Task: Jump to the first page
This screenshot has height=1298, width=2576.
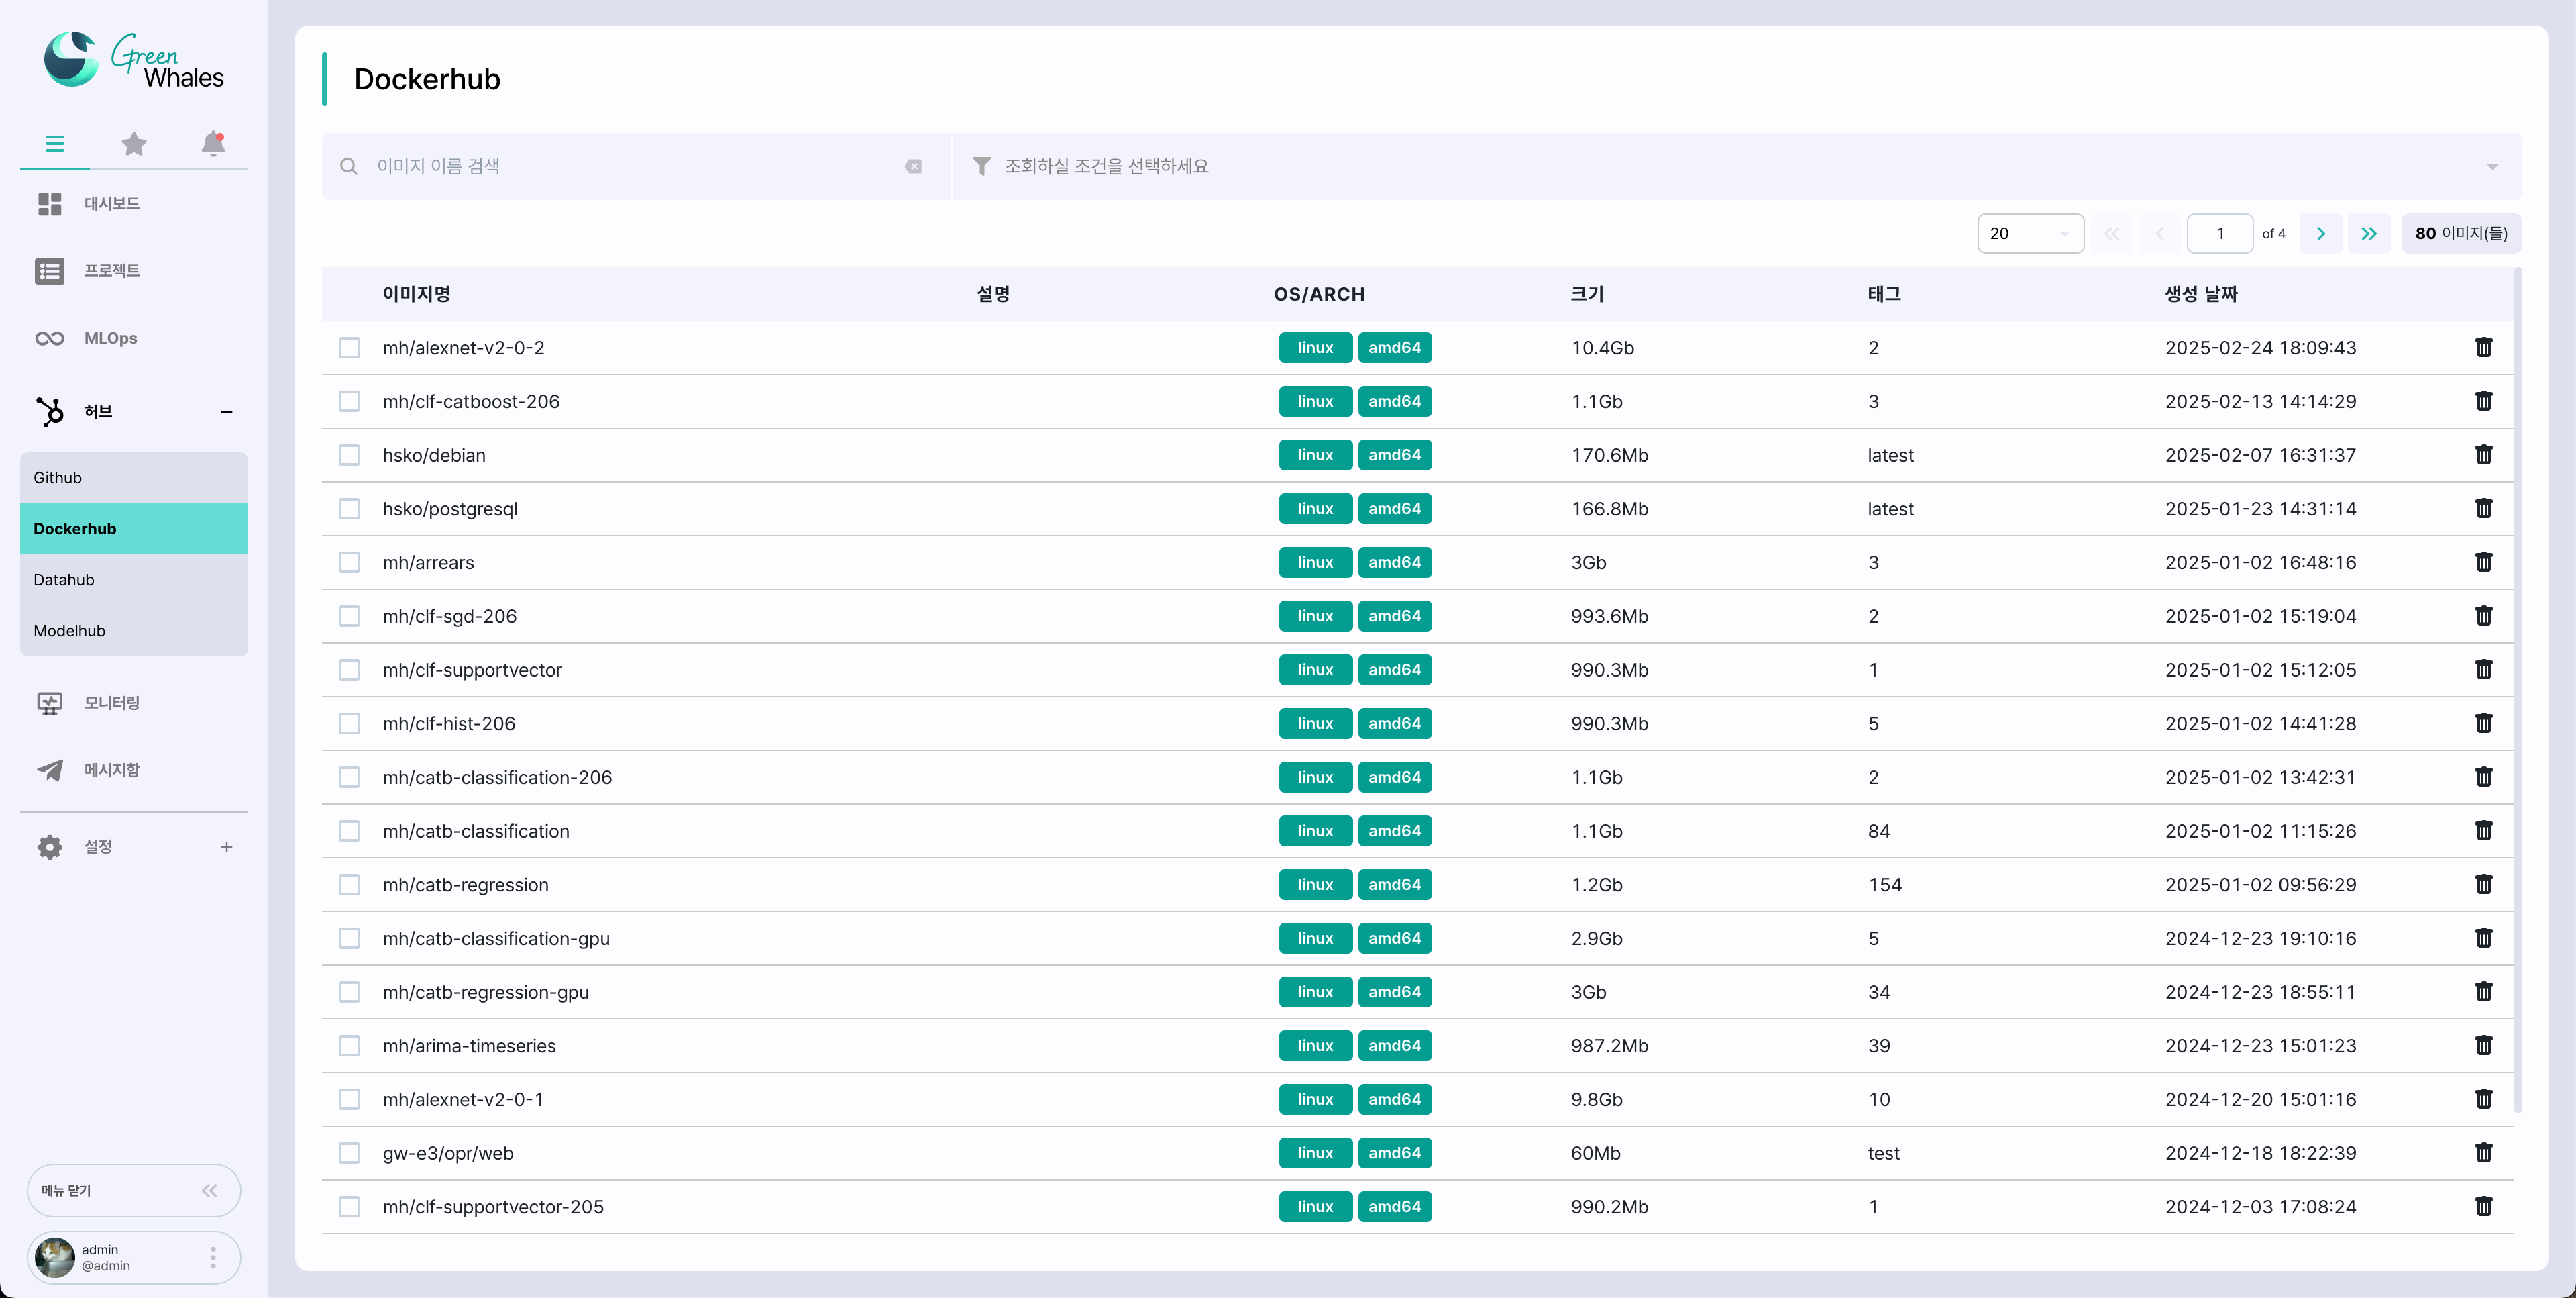Action: tap(2112, 233)
